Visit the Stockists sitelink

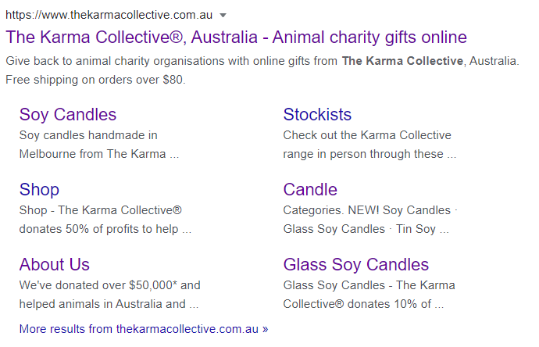317,115
